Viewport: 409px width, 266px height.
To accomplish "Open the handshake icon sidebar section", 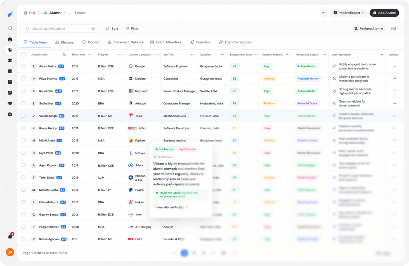I will click(10, 104).
